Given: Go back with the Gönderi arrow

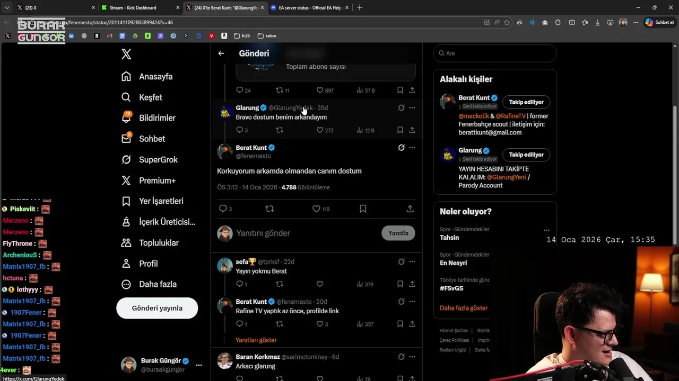Looking at the screenshot, I should tap(221, 53).
